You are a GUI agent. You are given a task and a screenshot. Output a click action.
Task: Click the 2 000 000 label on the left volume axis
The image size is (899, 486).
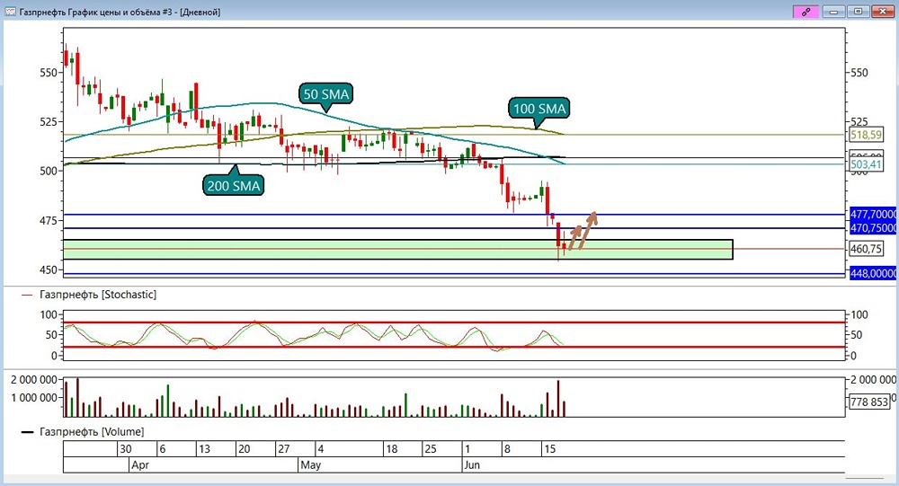(34, 379)
